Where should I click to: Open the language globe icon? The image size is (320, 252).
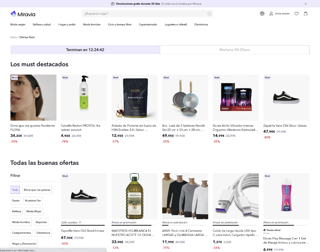(262, 14)
